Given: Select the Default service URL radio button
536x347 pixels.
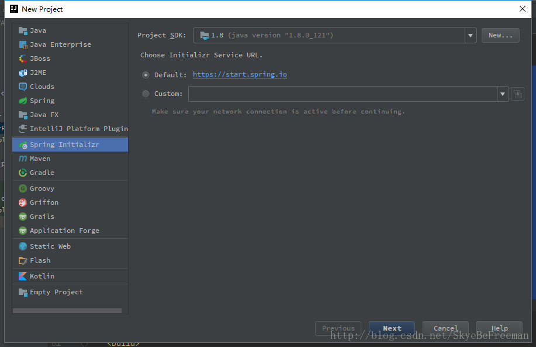Looking at the screenshot, I should [x=146, y=75].
